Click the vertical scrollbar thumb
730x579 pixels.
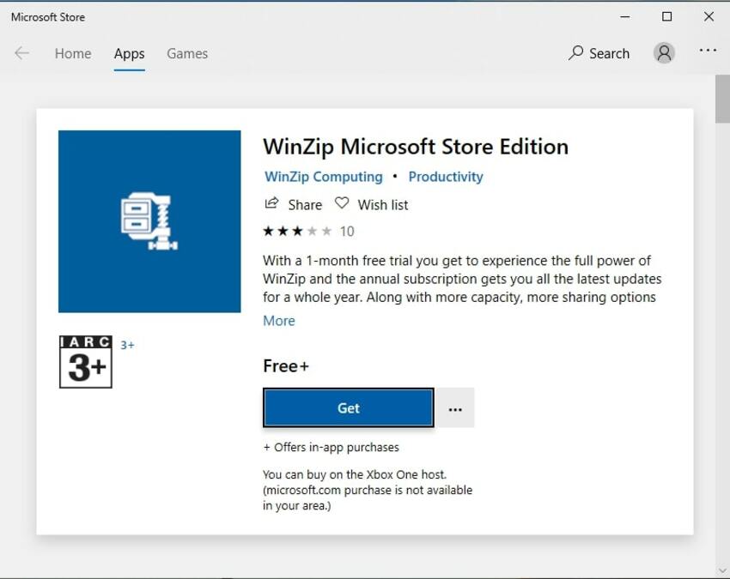tap(721, 99)
